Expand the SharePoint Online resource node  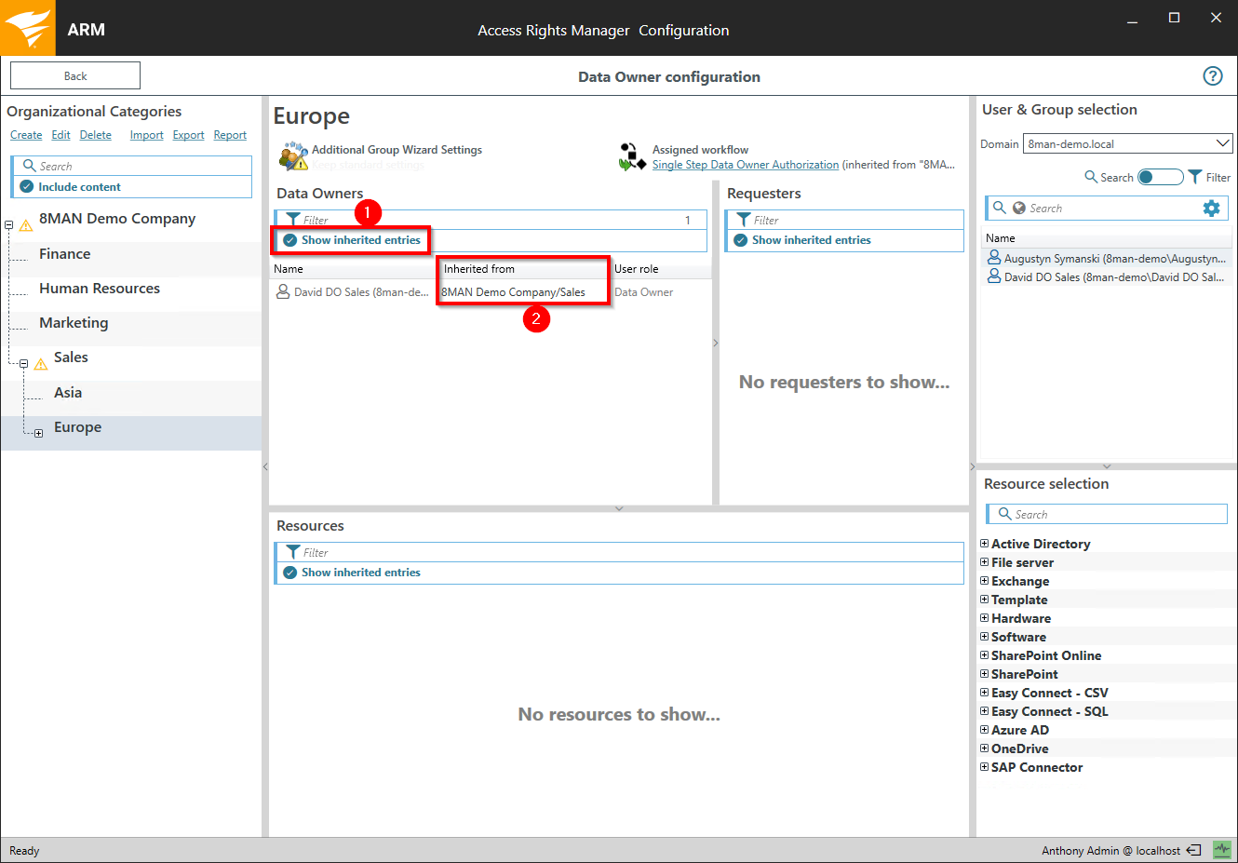(984, 655)
